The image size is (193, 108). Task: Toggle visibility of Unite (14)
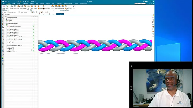pyautogui.click(x=8, y=47)
